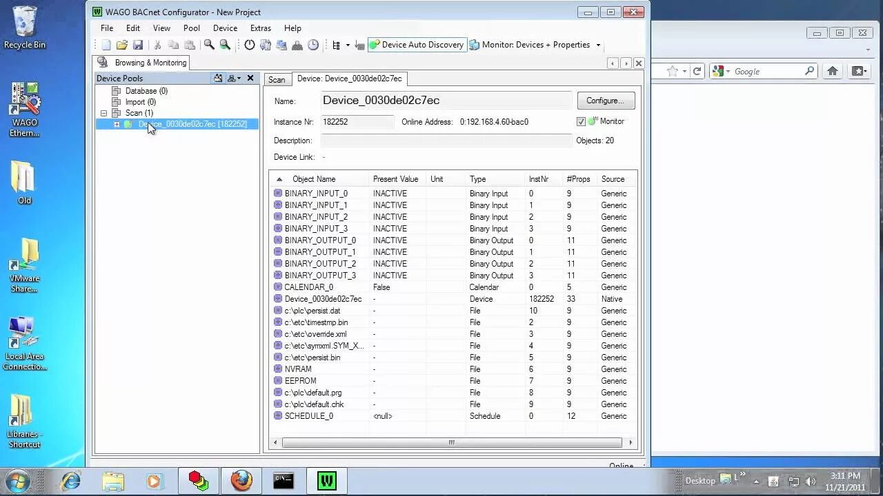
Task: Open the Monitor mode dropdown arrow
Action: click(x=598, y=45)
